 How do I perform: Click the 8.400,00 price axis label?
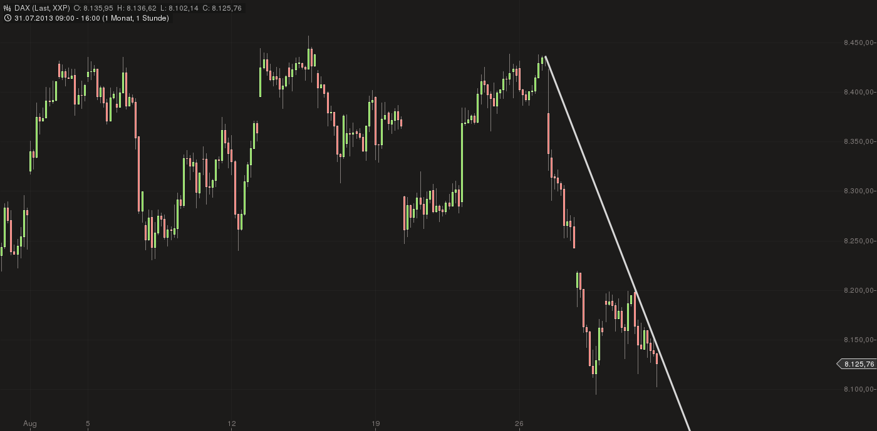coord(859,92)
